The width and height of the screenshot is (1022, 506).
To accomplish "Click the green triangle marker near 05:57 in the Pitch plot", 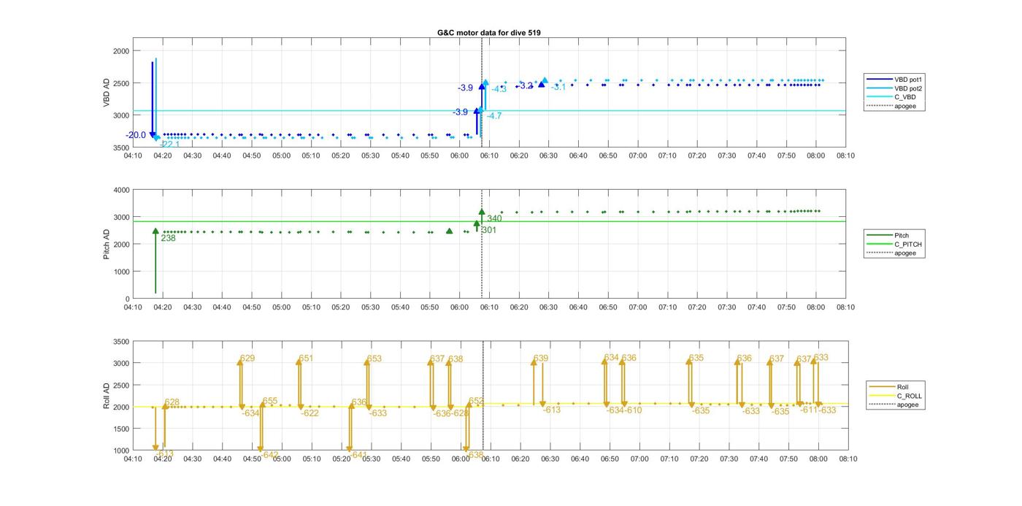I will point(450,231).
